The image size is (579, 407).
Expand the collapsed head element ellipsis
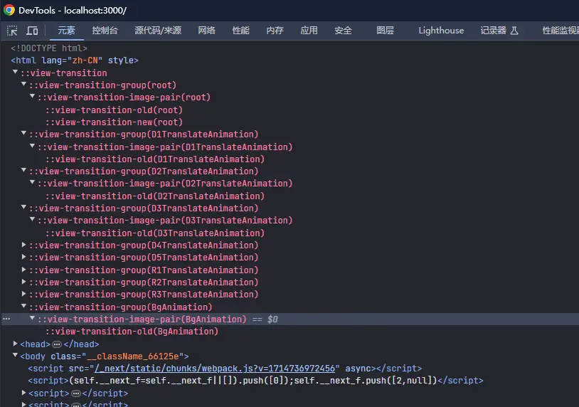58,344
